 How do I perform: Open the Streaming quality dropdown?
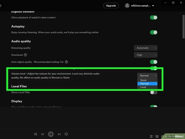[x=146, y=48]
